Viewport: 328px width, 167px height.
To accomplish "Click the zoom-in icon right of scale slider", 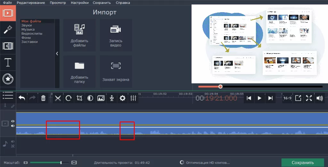I will [x=74, y=163].
